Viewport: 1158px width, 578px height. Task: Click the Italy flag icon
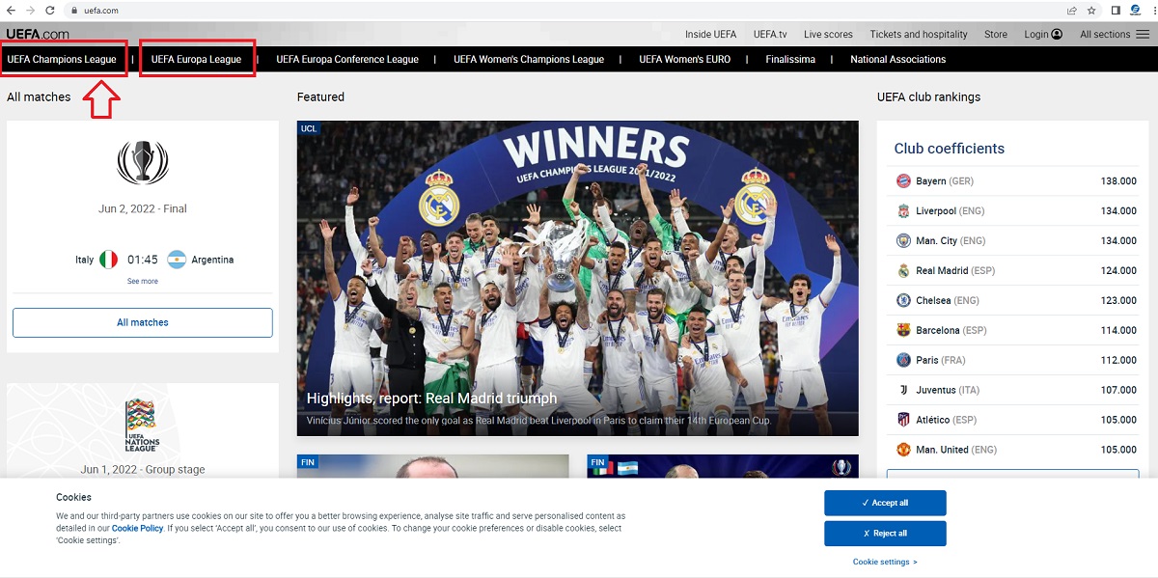tap(108, 260)
